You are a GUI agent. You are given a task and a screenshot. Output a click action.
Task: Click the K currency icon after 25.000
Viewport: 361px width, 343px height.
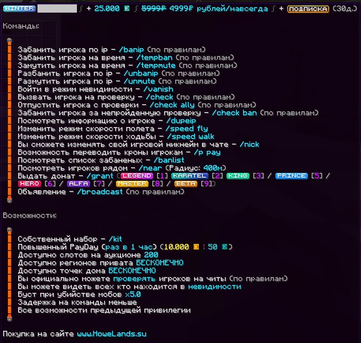click(126, 9)
